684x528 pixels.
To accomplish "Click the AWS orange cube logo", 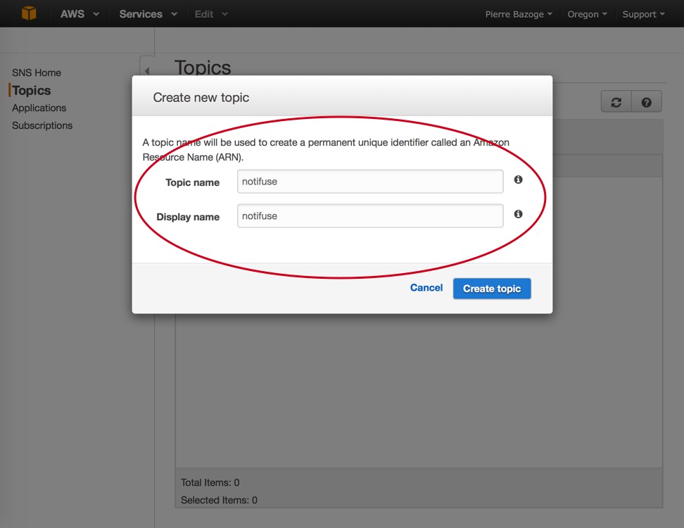I will point(29,13).
